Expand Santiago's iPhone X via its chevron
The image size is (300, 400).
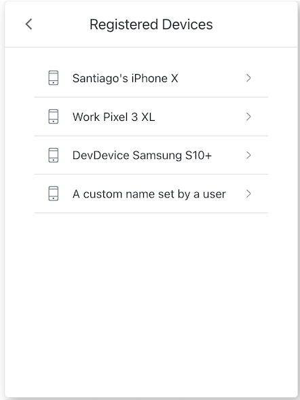point(248,78)
